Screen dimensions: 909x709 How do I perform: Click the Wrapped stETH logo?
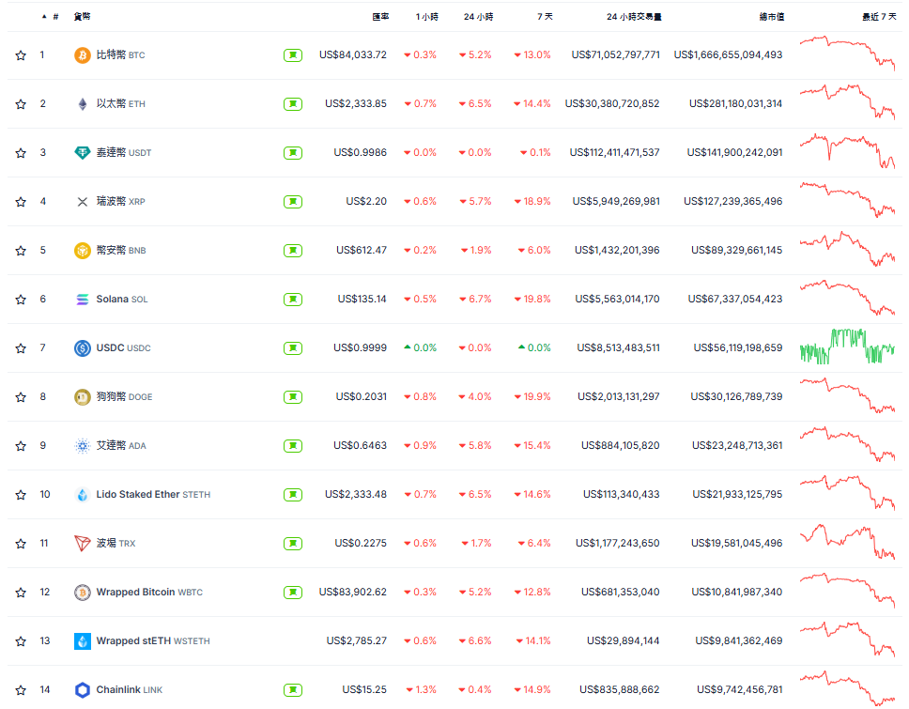pyautogui.click(x=83, y=641)
